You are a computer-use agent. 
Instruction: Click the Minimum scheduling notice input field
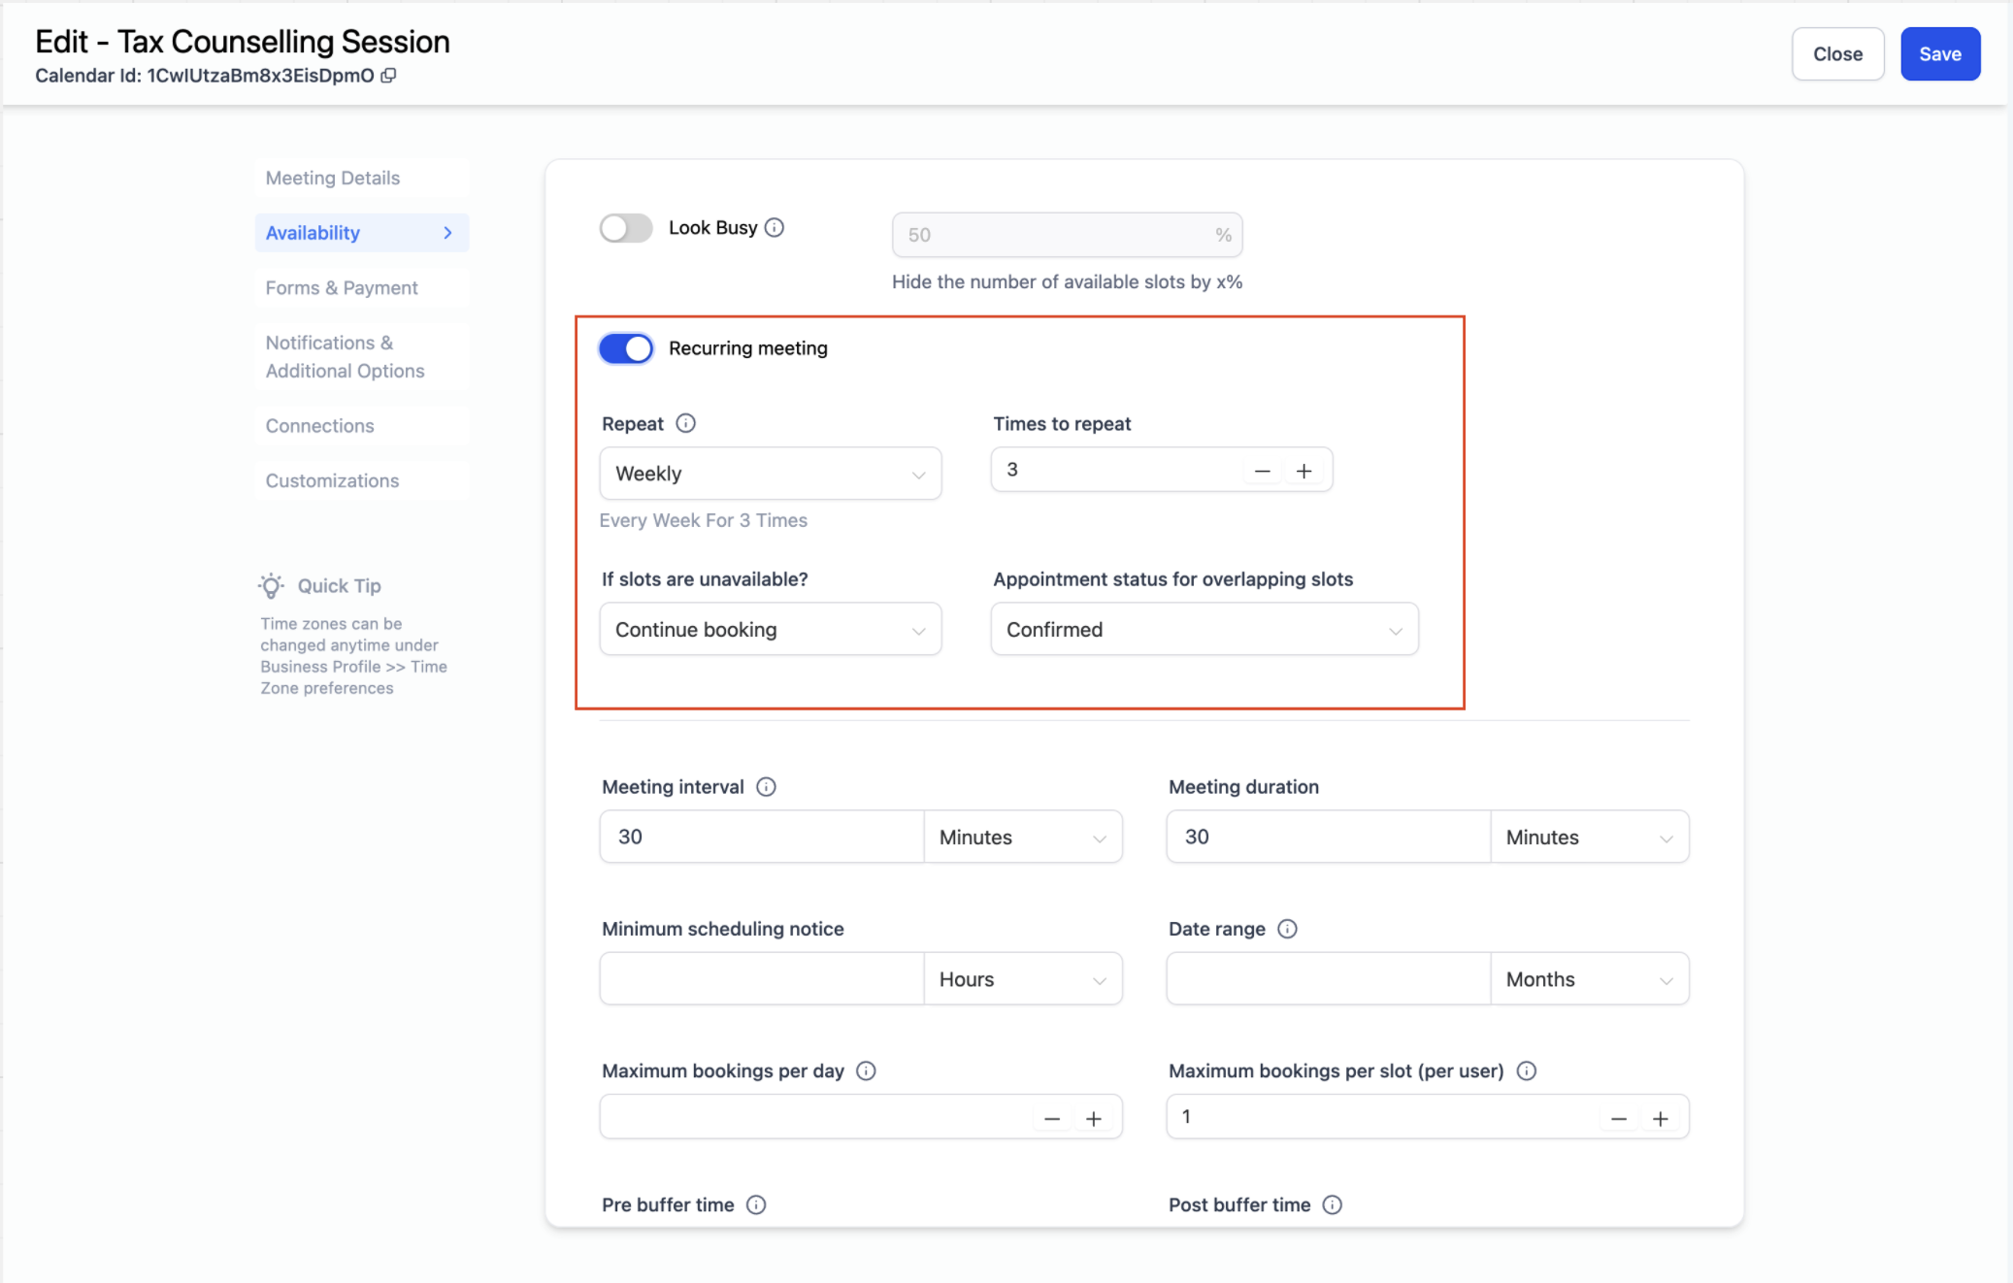pyautogui.click(x=761, y=978)
